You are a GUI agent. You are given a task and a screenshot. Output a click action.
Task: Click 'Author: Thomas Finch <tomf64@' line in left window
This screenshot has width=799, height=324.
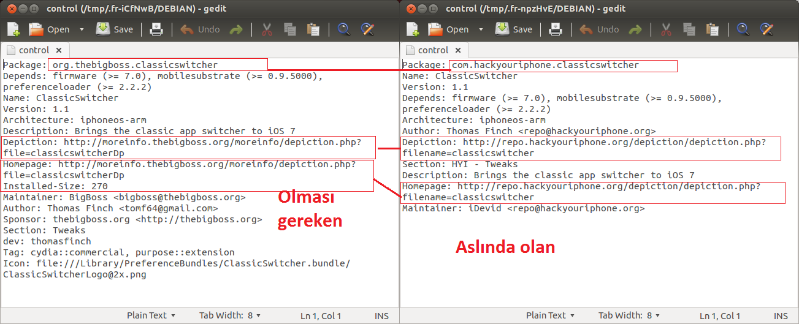click(x=110, y=208)
